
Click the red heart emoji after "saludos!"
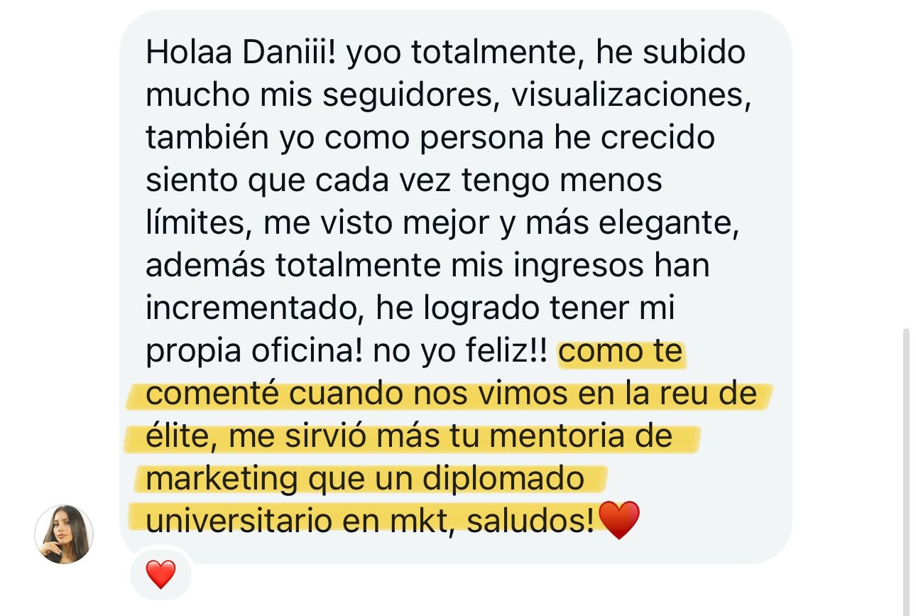point(619,520)
